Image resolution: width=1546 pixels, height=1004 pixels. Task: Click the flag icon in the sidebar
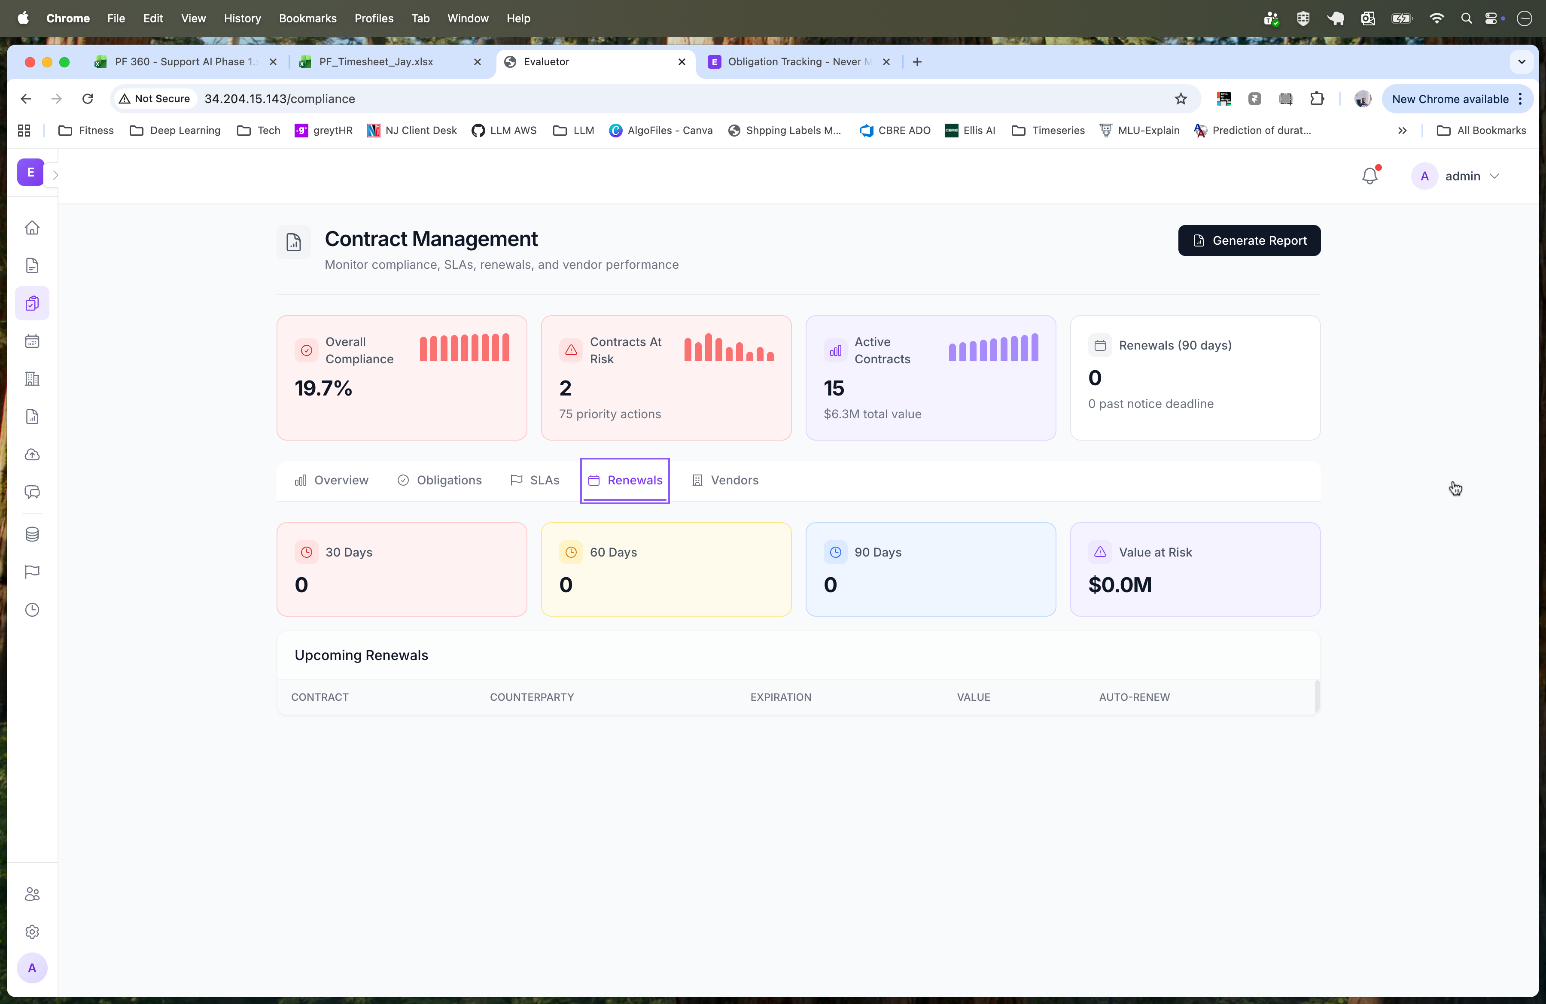(x=32, y=572)
